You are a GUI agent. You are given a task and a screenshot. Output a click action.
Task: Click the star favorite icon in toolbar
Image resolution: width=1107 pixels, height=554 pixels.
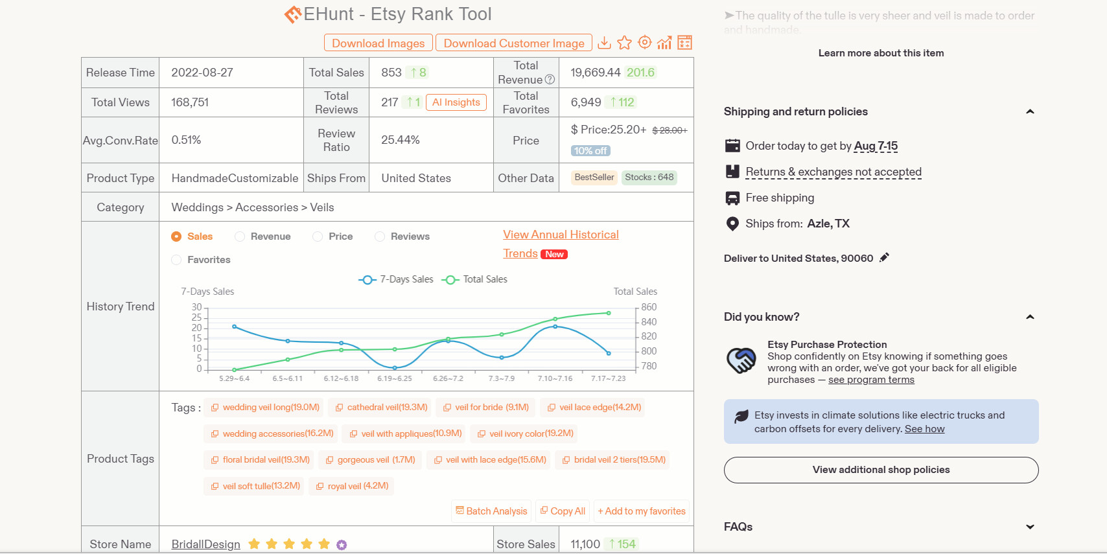pyautogui.click(x=624, y=43)
